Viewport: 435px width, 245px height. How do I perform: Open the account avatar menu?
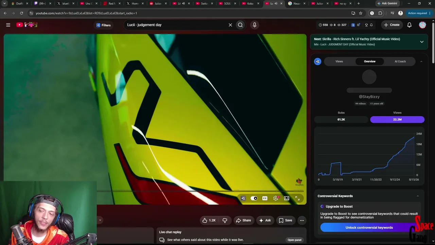(422, 25)
